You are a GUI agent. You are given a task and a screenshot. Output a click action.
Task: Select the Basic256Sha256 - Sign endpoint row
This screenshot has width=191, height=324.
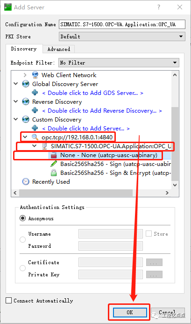116,164
